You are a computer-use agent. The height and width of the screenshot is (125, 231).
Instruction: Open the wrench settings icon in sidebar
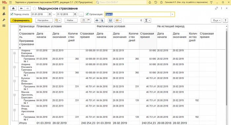[x=4, y=20]
